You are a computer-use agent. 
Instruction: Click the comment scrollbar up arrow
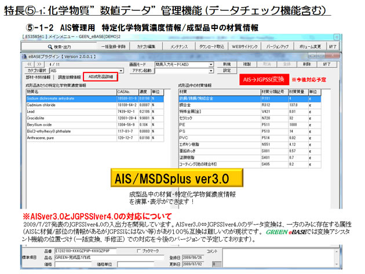[337, 251]
